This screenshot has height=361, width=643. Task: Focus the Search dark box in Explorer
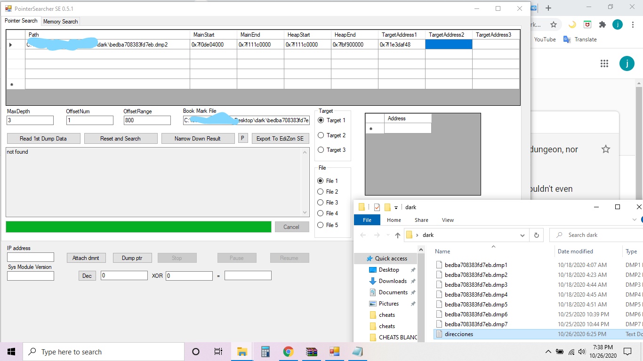[595, 235]
